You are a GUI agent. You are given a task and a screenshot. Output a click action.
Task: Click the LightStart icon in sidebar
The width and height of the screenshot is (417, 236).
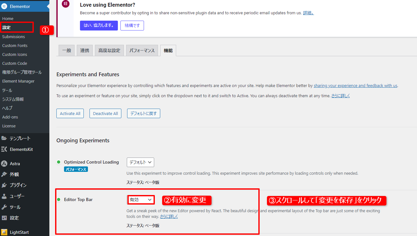click(x=4, y=232)
